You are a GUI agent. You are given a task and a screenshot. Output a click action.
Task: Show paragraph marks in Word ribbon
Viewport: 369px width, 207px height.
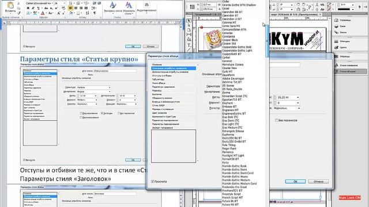95,13
